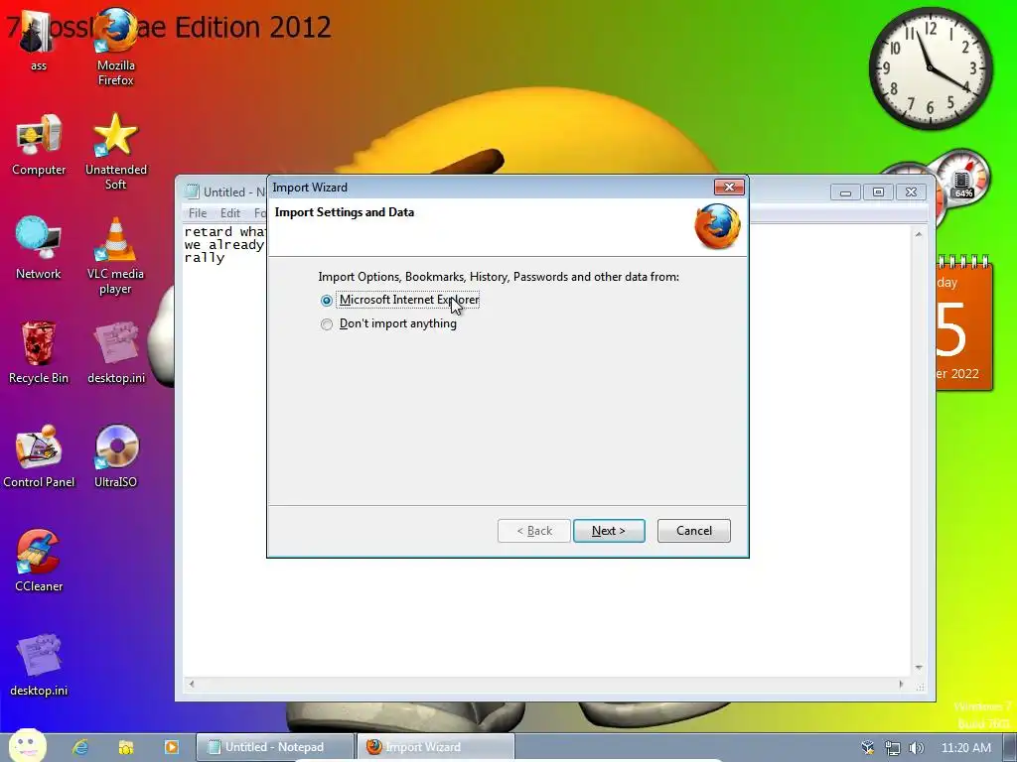Open the Mozilla Firefox desktop icon
1017x762 pixels.
[x=115, y=47]
